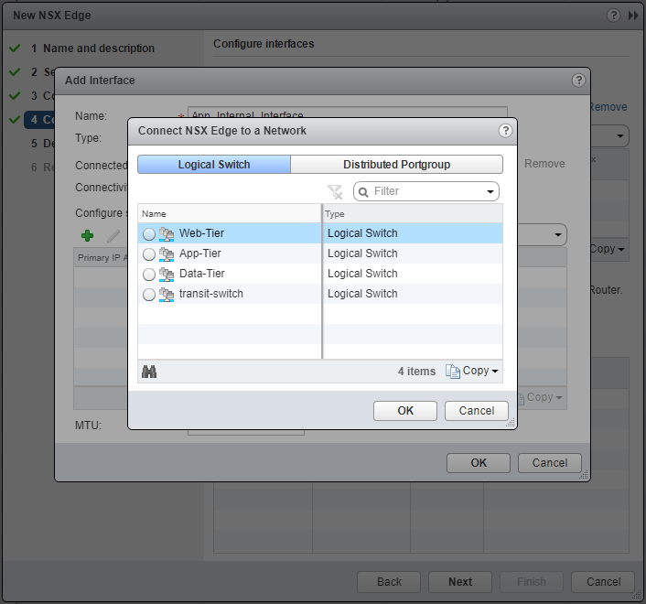Switch to the Logical Switch tab
This screenshot has height=604, width=646.
click(x=214, y=165)
